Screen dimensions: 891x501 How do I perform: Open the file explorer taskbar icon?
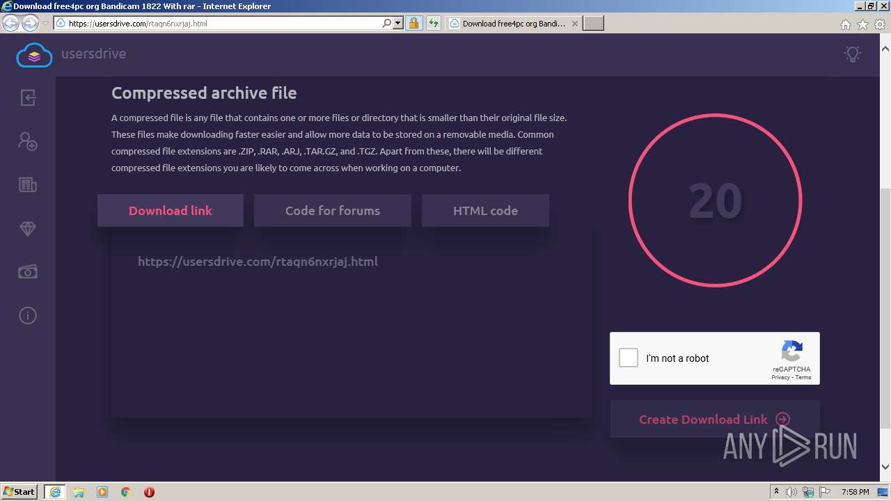[79, 492]
